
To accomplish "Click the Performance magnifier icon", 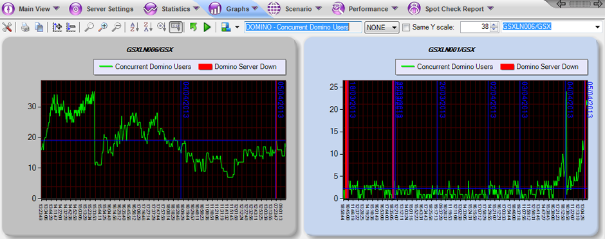I will point(338,8).
